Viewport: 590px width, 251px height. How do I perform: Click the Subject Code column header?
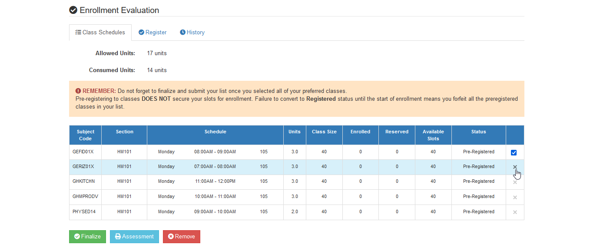85,135
